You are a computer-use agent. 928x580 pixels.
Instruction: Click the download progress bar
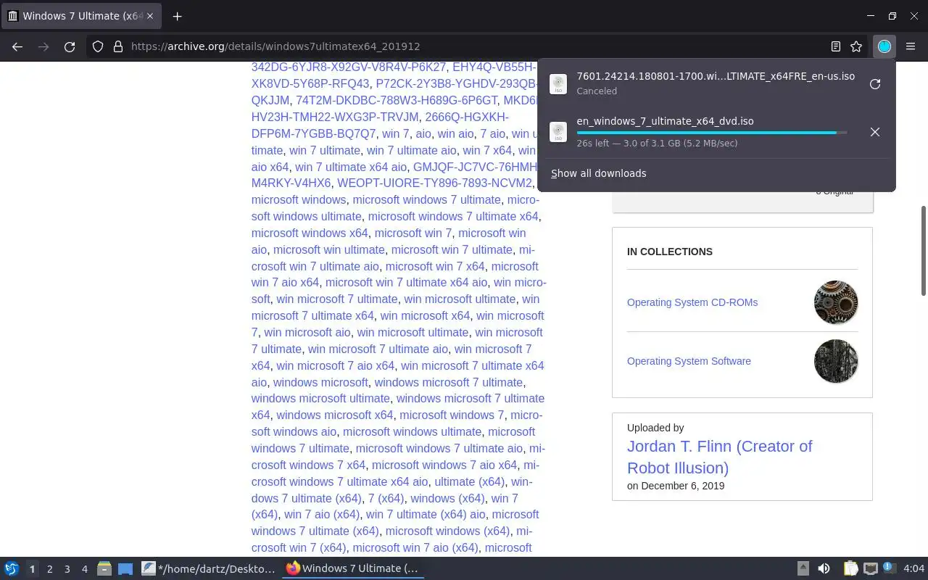click(712, 133)
